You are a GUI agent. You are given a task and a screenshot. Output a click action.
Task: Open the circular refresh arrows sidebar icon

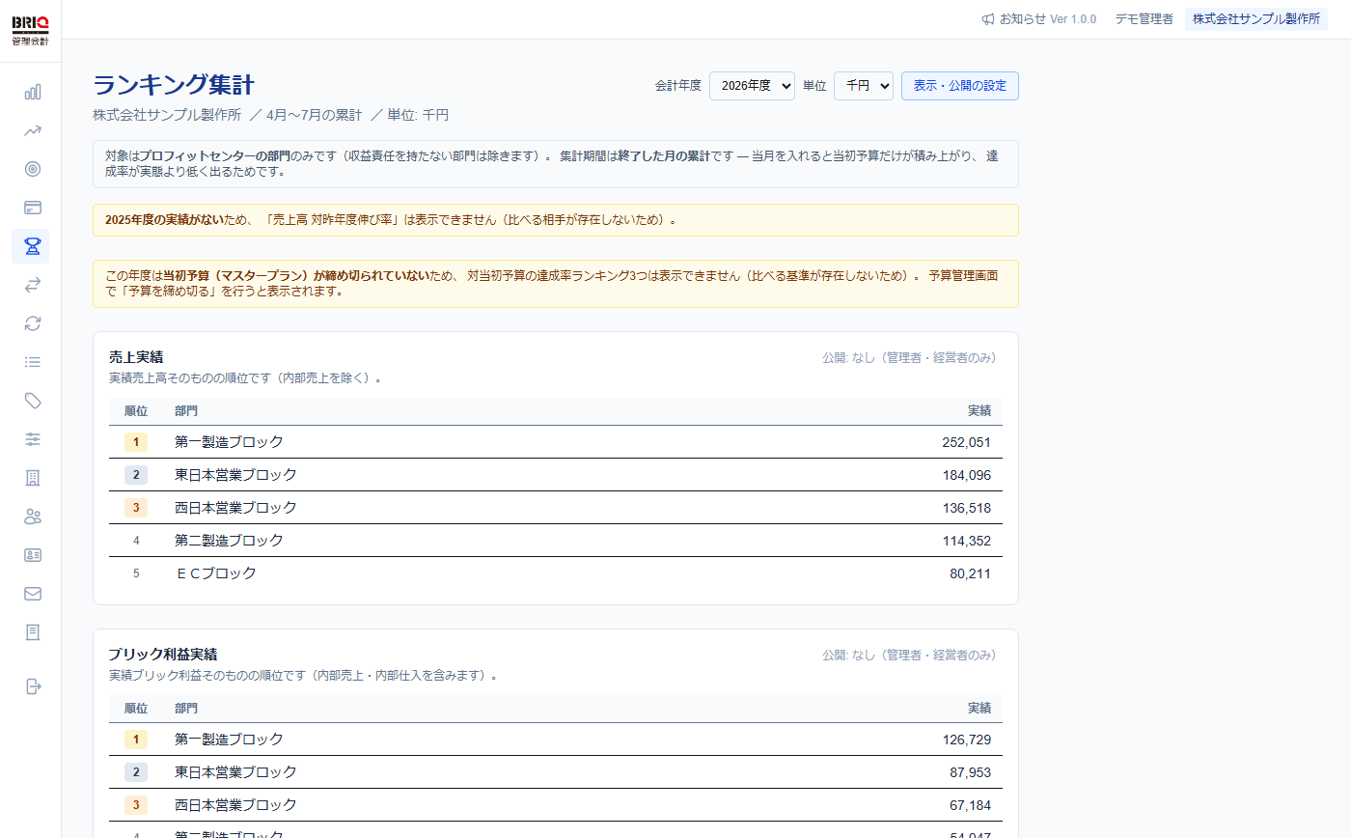pos(33,323)
